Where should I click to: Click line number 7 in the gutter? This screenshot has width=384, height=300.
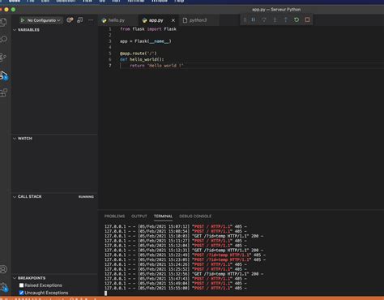pyautogui.click(x=110, y=66)
